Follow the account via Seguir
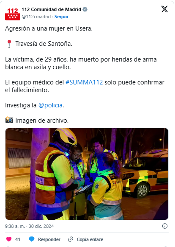Viewport: 175px width, 247px height. 62,17
